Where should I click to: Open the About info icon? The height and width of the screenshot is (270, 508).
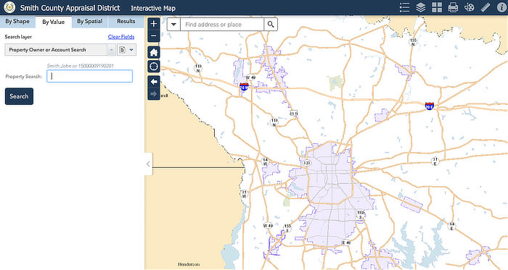click(501, 7)
